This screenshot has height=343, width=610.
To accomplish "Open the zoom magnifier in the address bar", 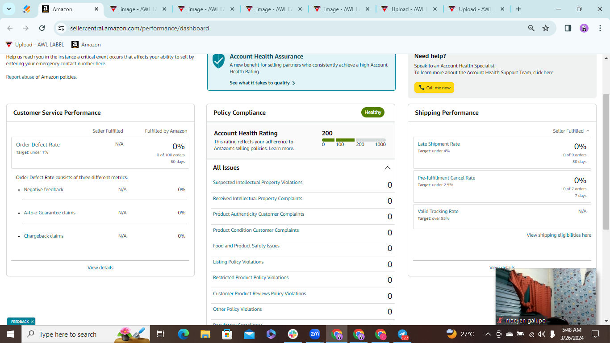I will point(531,28).
